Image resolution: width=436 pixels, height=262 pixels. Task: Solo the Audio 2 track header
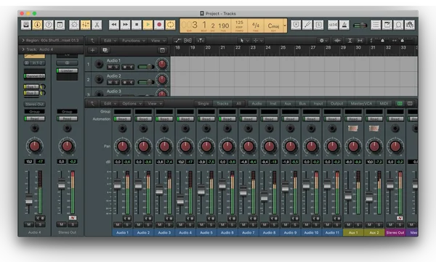pyautogui.click(x=116, y=82)
